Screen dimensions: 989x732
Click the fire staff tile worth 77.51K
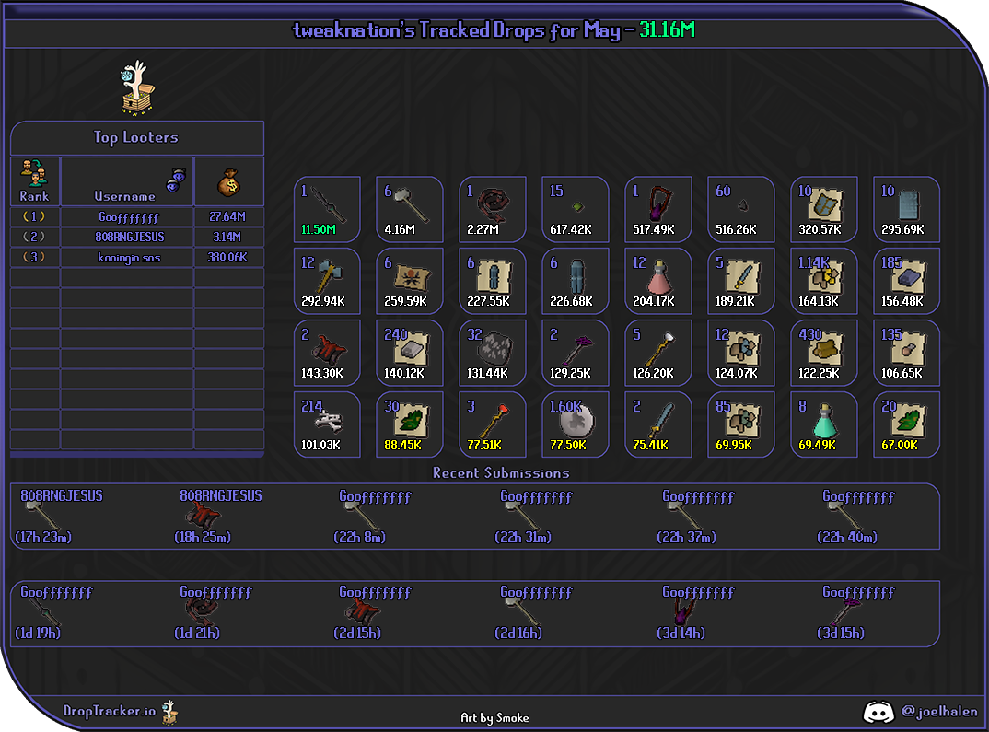point(492,425)
